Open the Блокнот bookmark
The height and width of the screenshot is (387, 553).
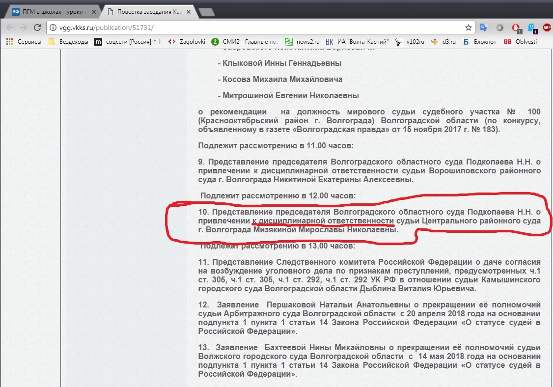480,42
